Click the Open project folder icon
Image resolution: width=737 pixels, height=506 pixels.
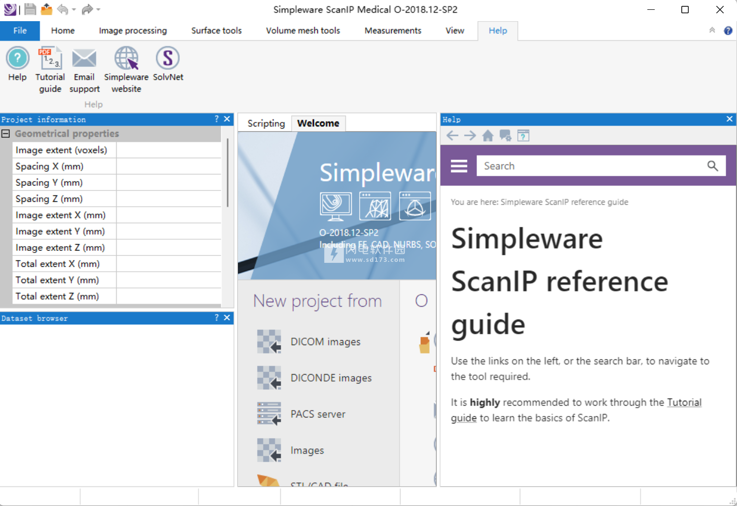46,9
